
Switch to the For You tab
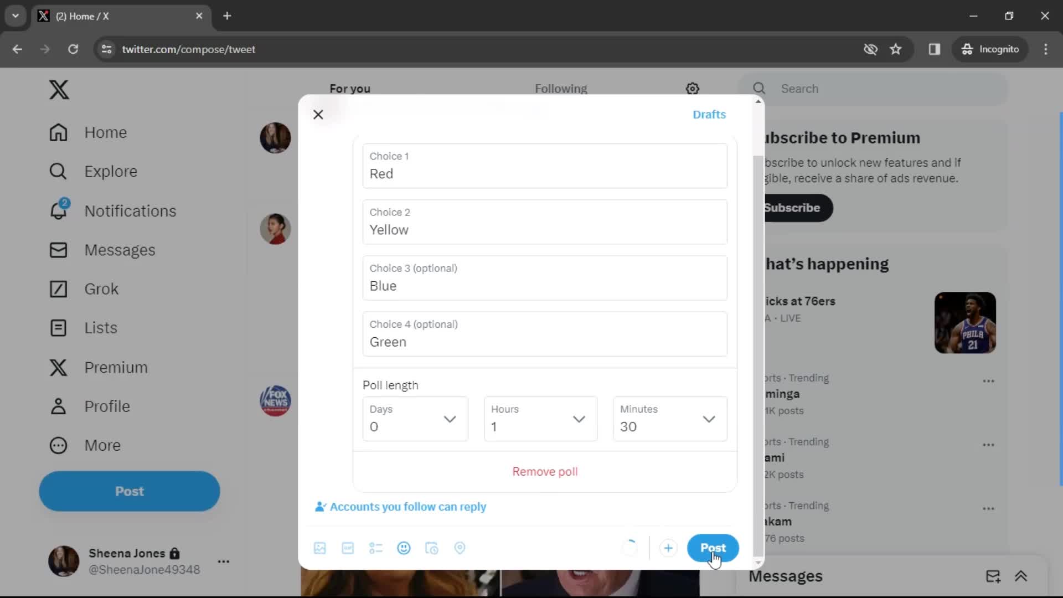point(350,89)
